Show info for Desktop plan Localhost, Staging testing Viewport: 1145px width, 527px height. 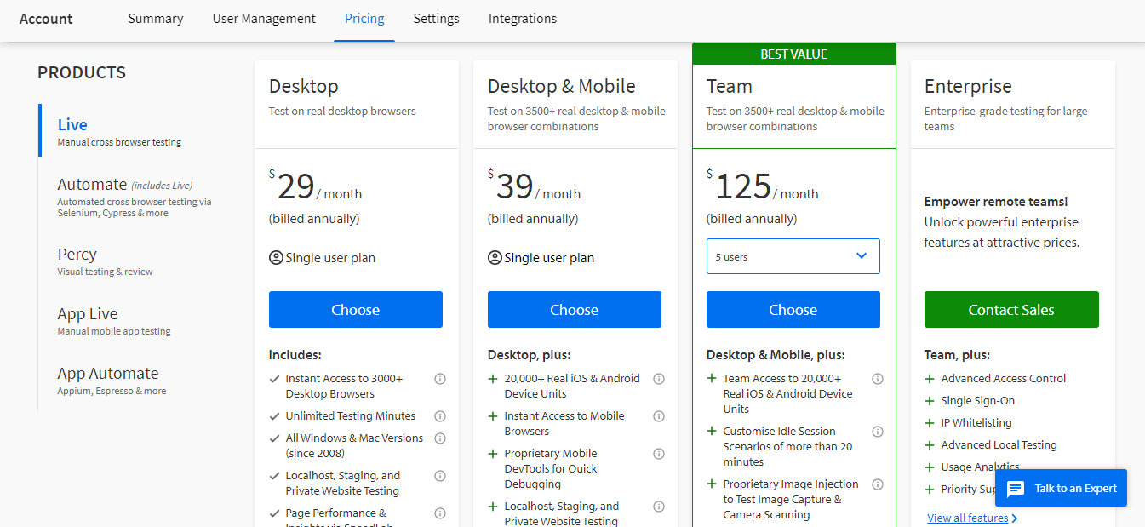(440, 476)
